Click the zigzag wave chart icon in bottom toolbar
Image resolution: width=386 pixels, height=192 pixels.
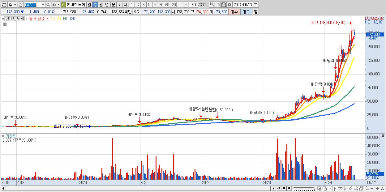click(x=346, y=188)
